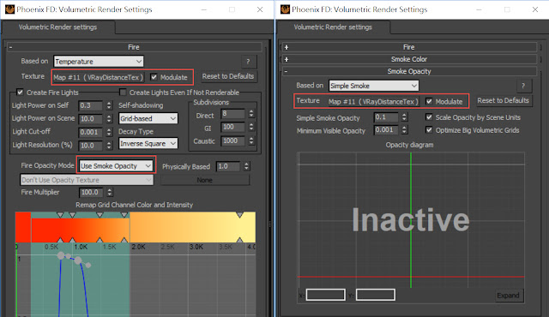Click the orange-red section of fire color gradient

(81, 230)
